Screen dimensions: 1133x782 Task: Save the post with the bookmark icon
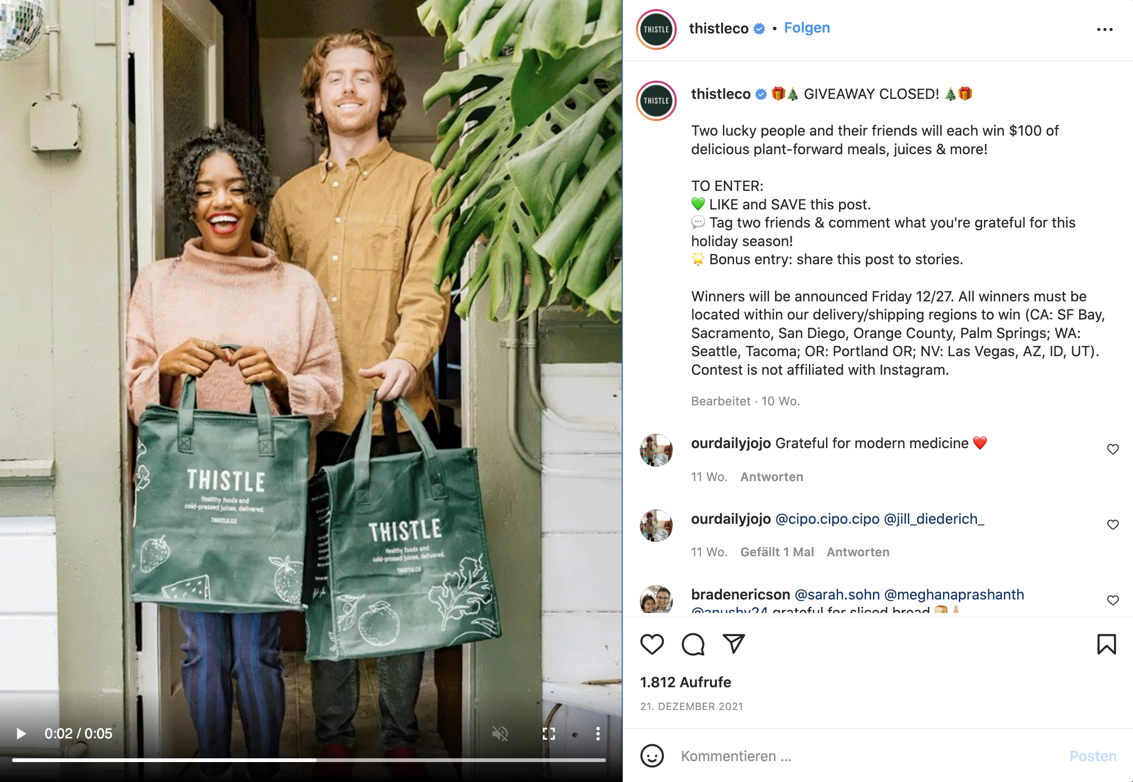click(x=1107, y=644)
